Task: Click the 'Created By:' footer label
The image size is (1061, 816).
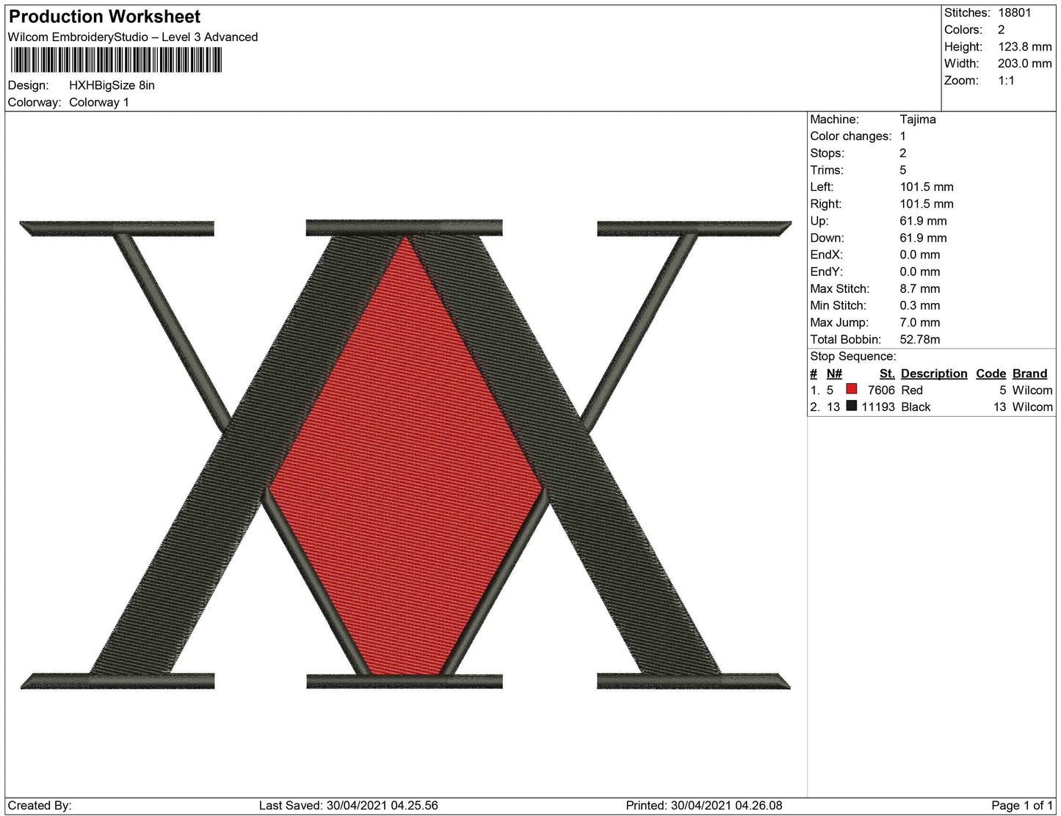Action: pos(40,805)
